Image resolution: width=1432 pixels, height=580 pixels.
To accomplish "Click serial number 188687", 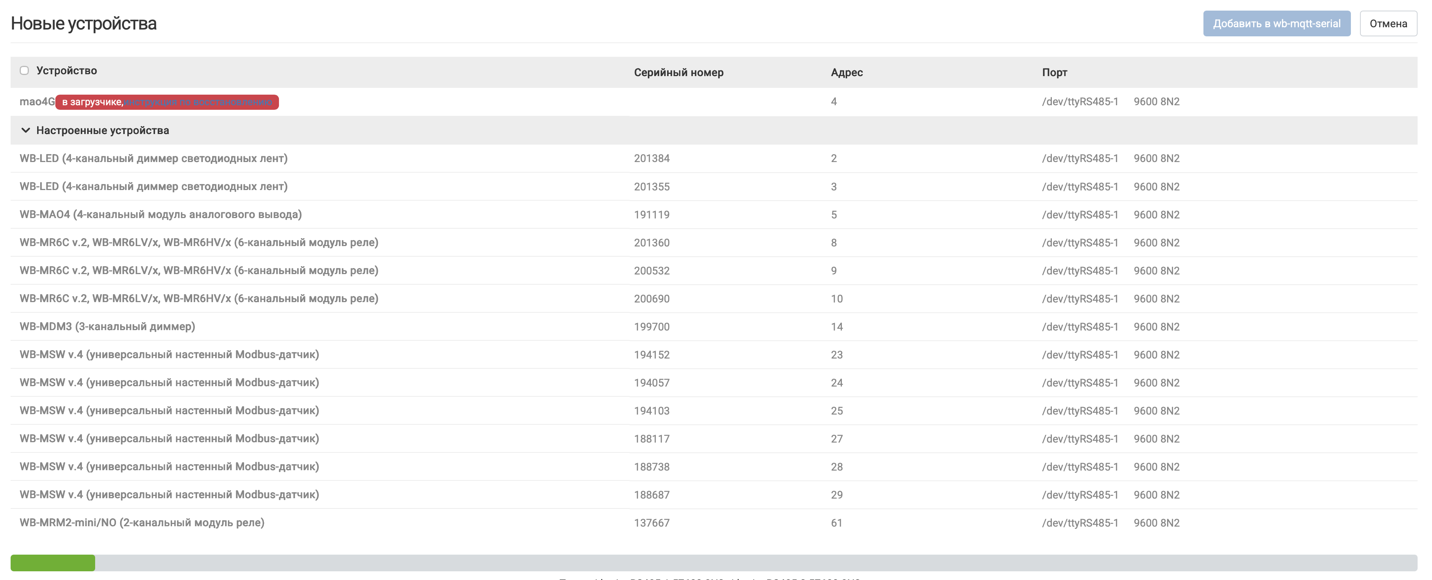I will click(652, 494).
